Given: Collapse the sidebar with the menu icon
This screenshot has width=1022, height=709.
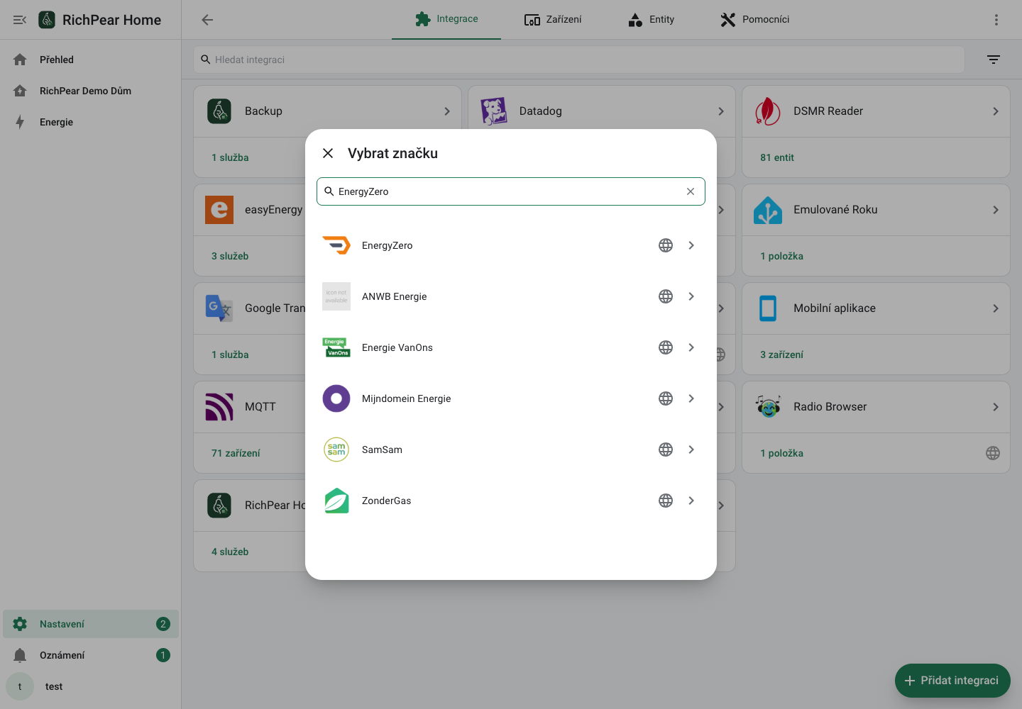Looking at the screenshot, I should click(20, 20).
